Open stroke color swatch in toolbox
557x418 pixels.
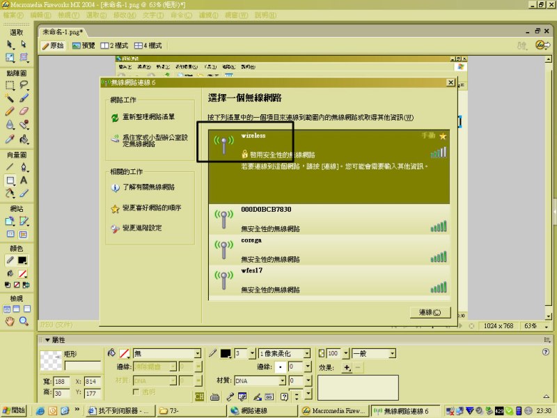point(22,261)
